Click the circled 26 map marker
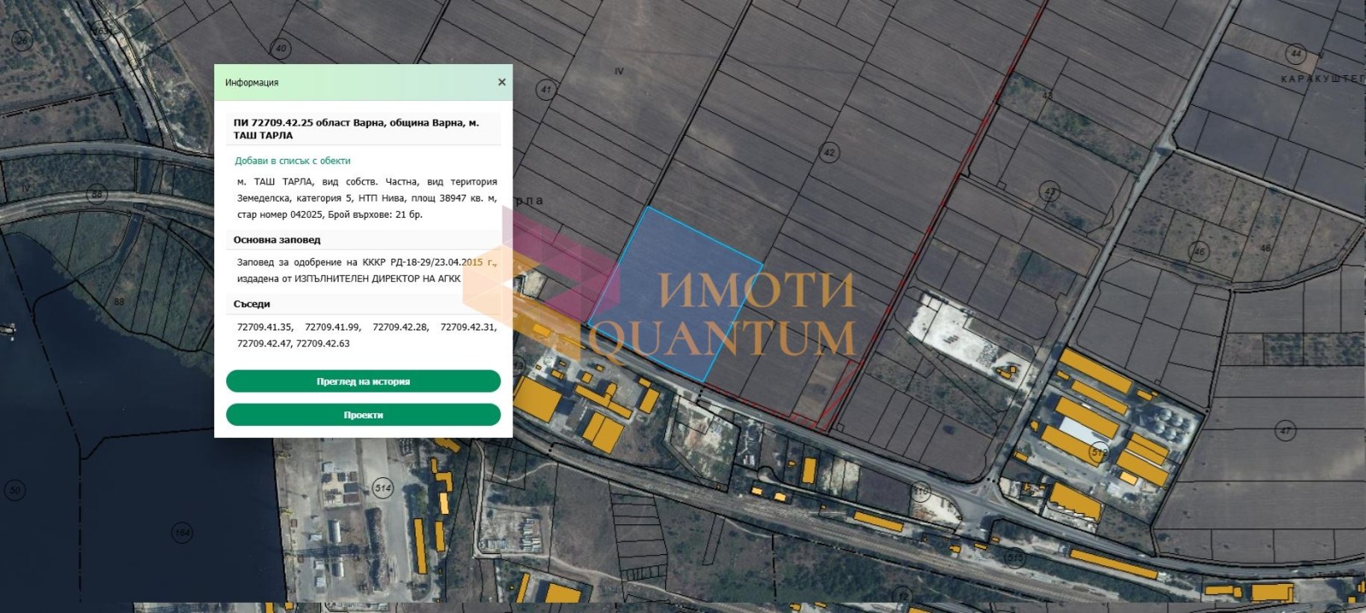1366x613 pixels. [22, 40]
